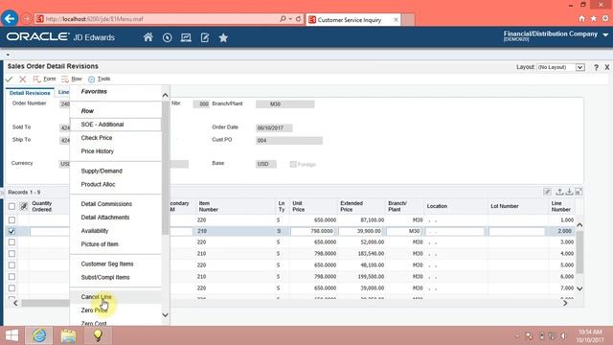This screenshot has height=345, width=613.
Task: Check the row checkbox for line 1.000
Action: click(11, 220)
